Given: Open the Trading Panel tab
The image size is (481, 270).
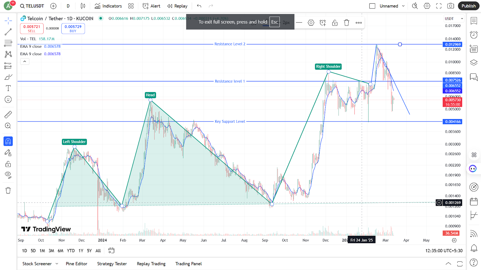Looking at the screenshot, I should pos(188,264).
